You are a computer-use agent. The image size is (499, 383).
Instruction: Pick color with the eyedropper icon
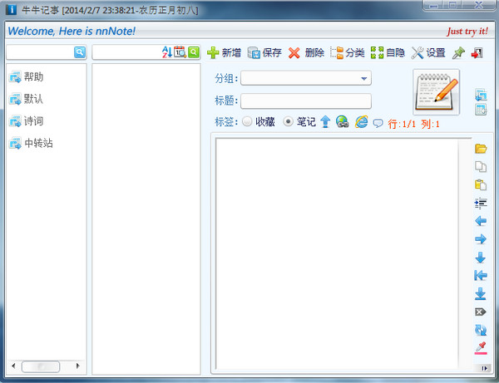point(480,348)
